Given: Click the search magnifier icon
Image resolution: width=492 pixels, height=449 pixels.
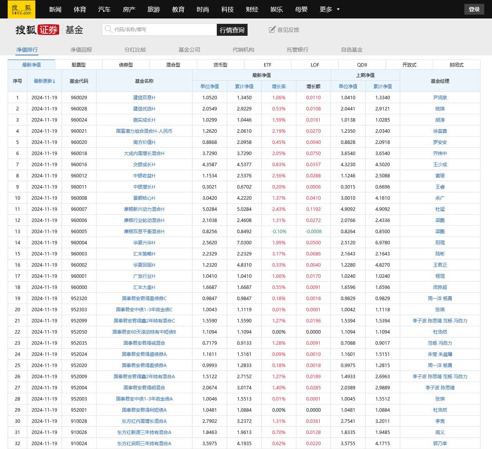Looking at the screenshot, I should [108, 29].
